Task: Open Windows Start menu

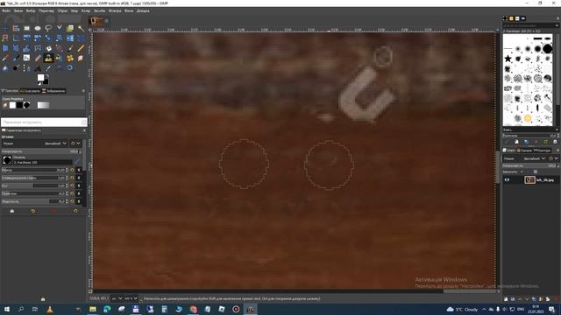Action: (x=6, y=309)
